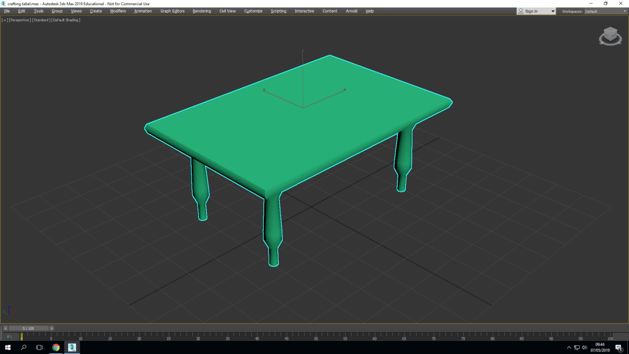Click the 0 / 100 time slider handle
The image size is (629, 354).
click(x=28, y=328)
